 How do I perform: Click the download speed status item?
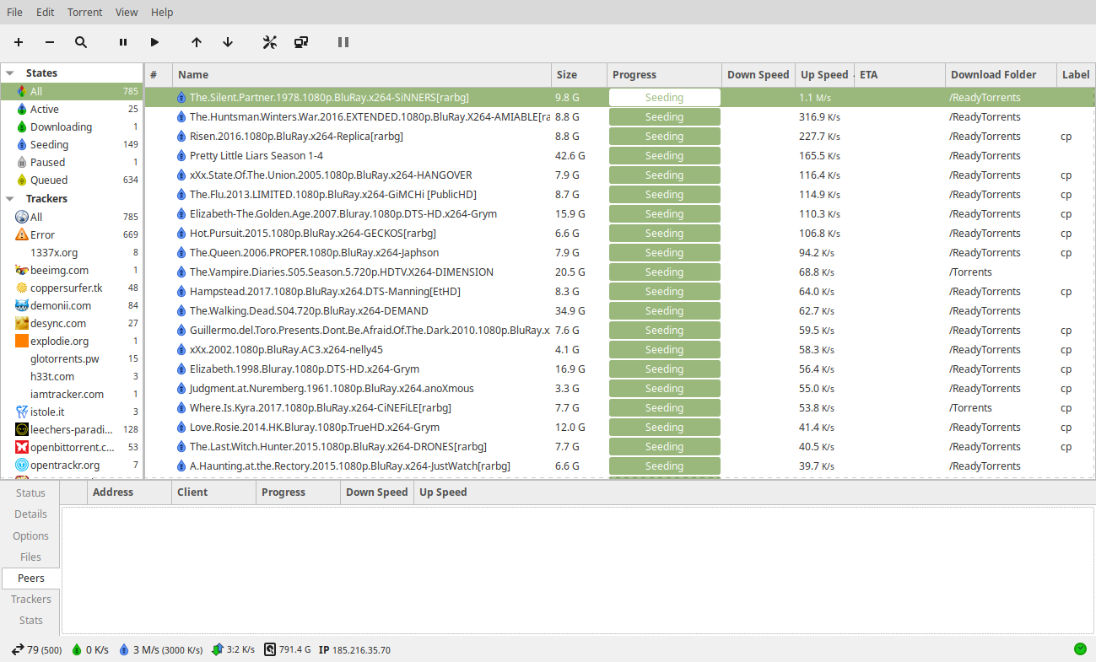pos(90,649)
